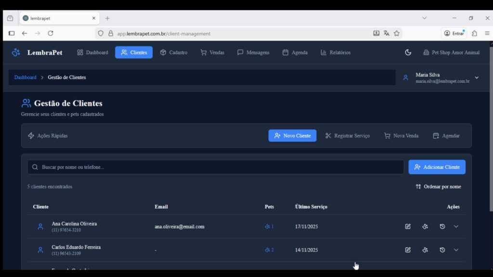Reload the page with the browser refresh icon
This screenshot has width=493, height=277.
pos(51,33)
